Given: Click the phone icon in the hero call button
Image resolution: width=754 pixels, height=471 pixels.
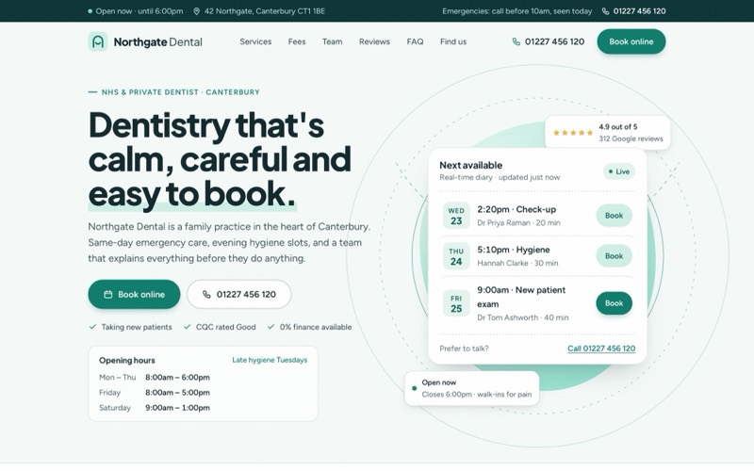Looking at the screenshot, I should point(206,294).
